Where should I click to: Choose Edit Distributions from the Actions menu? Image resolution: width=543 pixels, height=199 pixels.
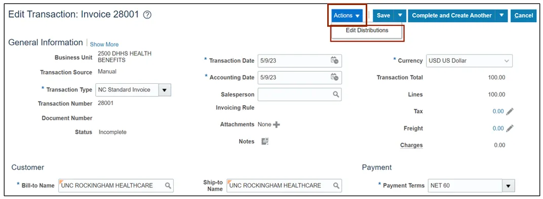(367, 30)
